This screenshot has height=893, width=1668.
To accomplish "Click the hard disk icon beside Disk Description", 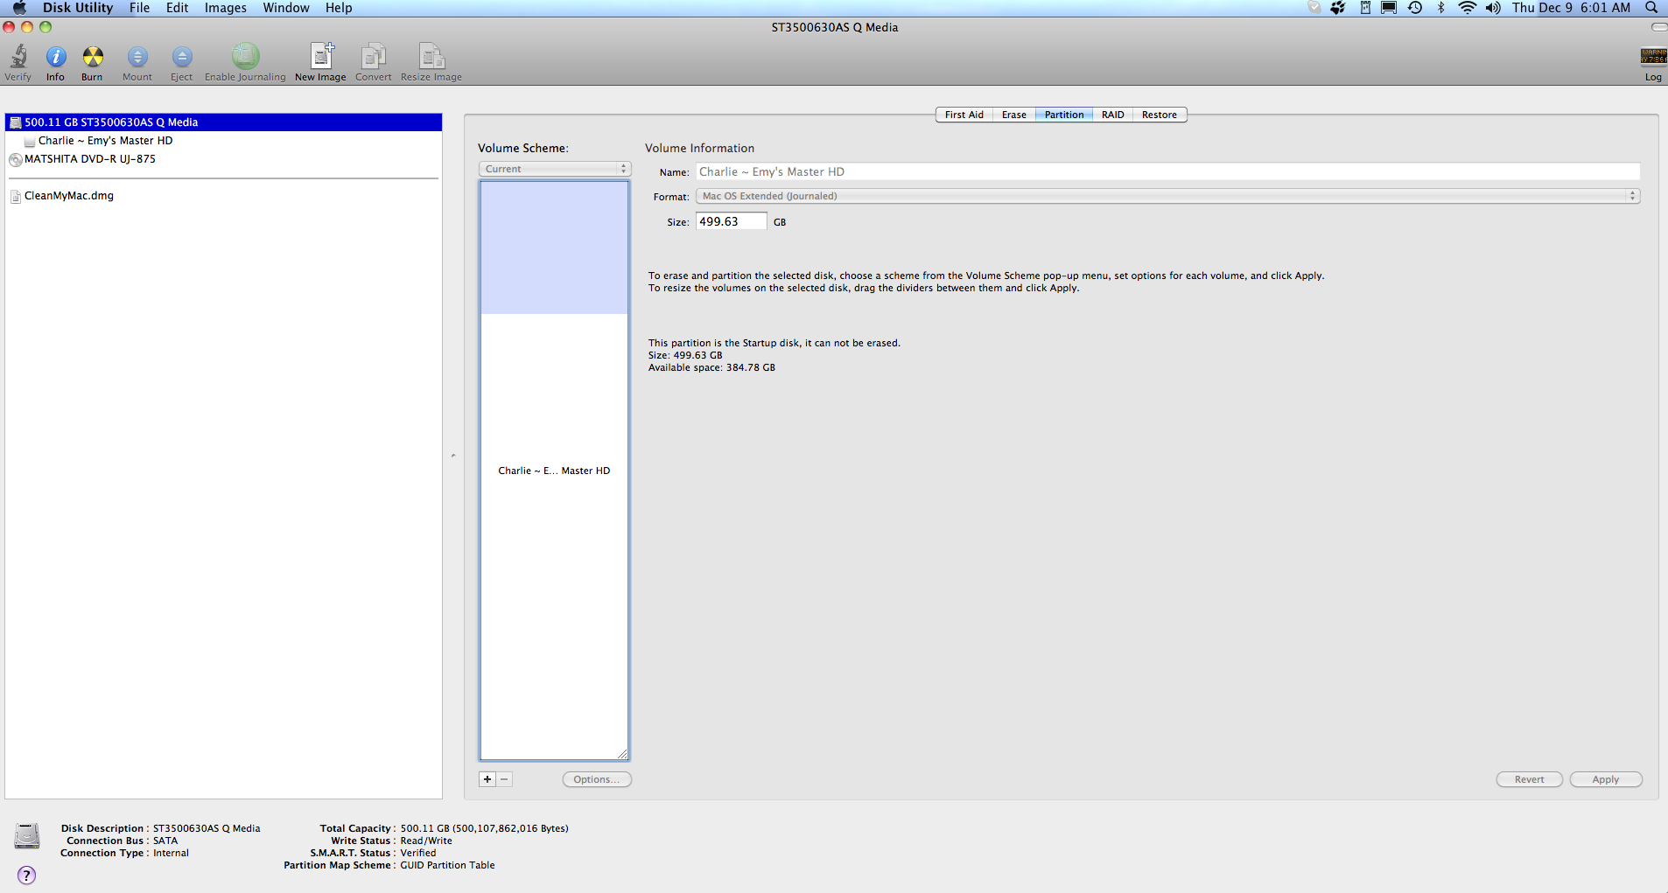I will [x=27, y=836].
